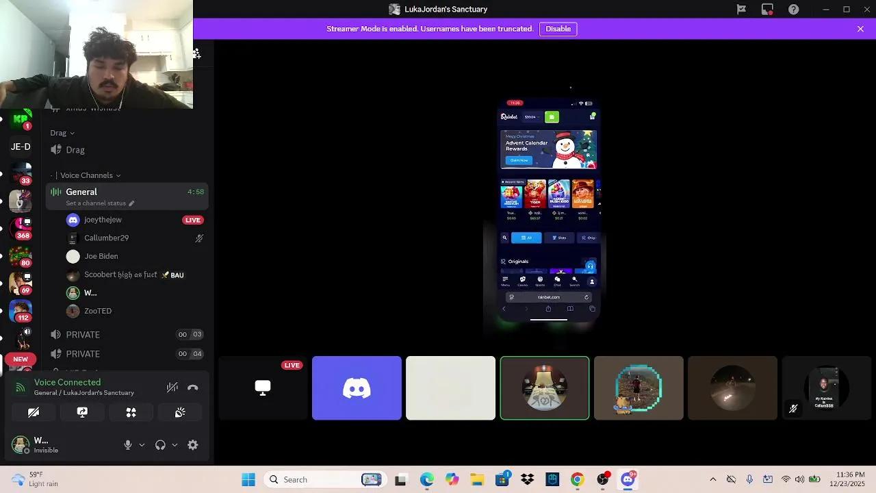Edit status with the channel status pencil
Screen dimensions: 876x493
130,203
